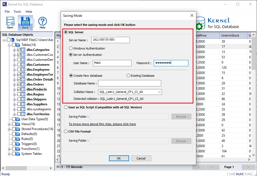
Task: Click the dbo.Products table icon
Action: tap(23, 89)
